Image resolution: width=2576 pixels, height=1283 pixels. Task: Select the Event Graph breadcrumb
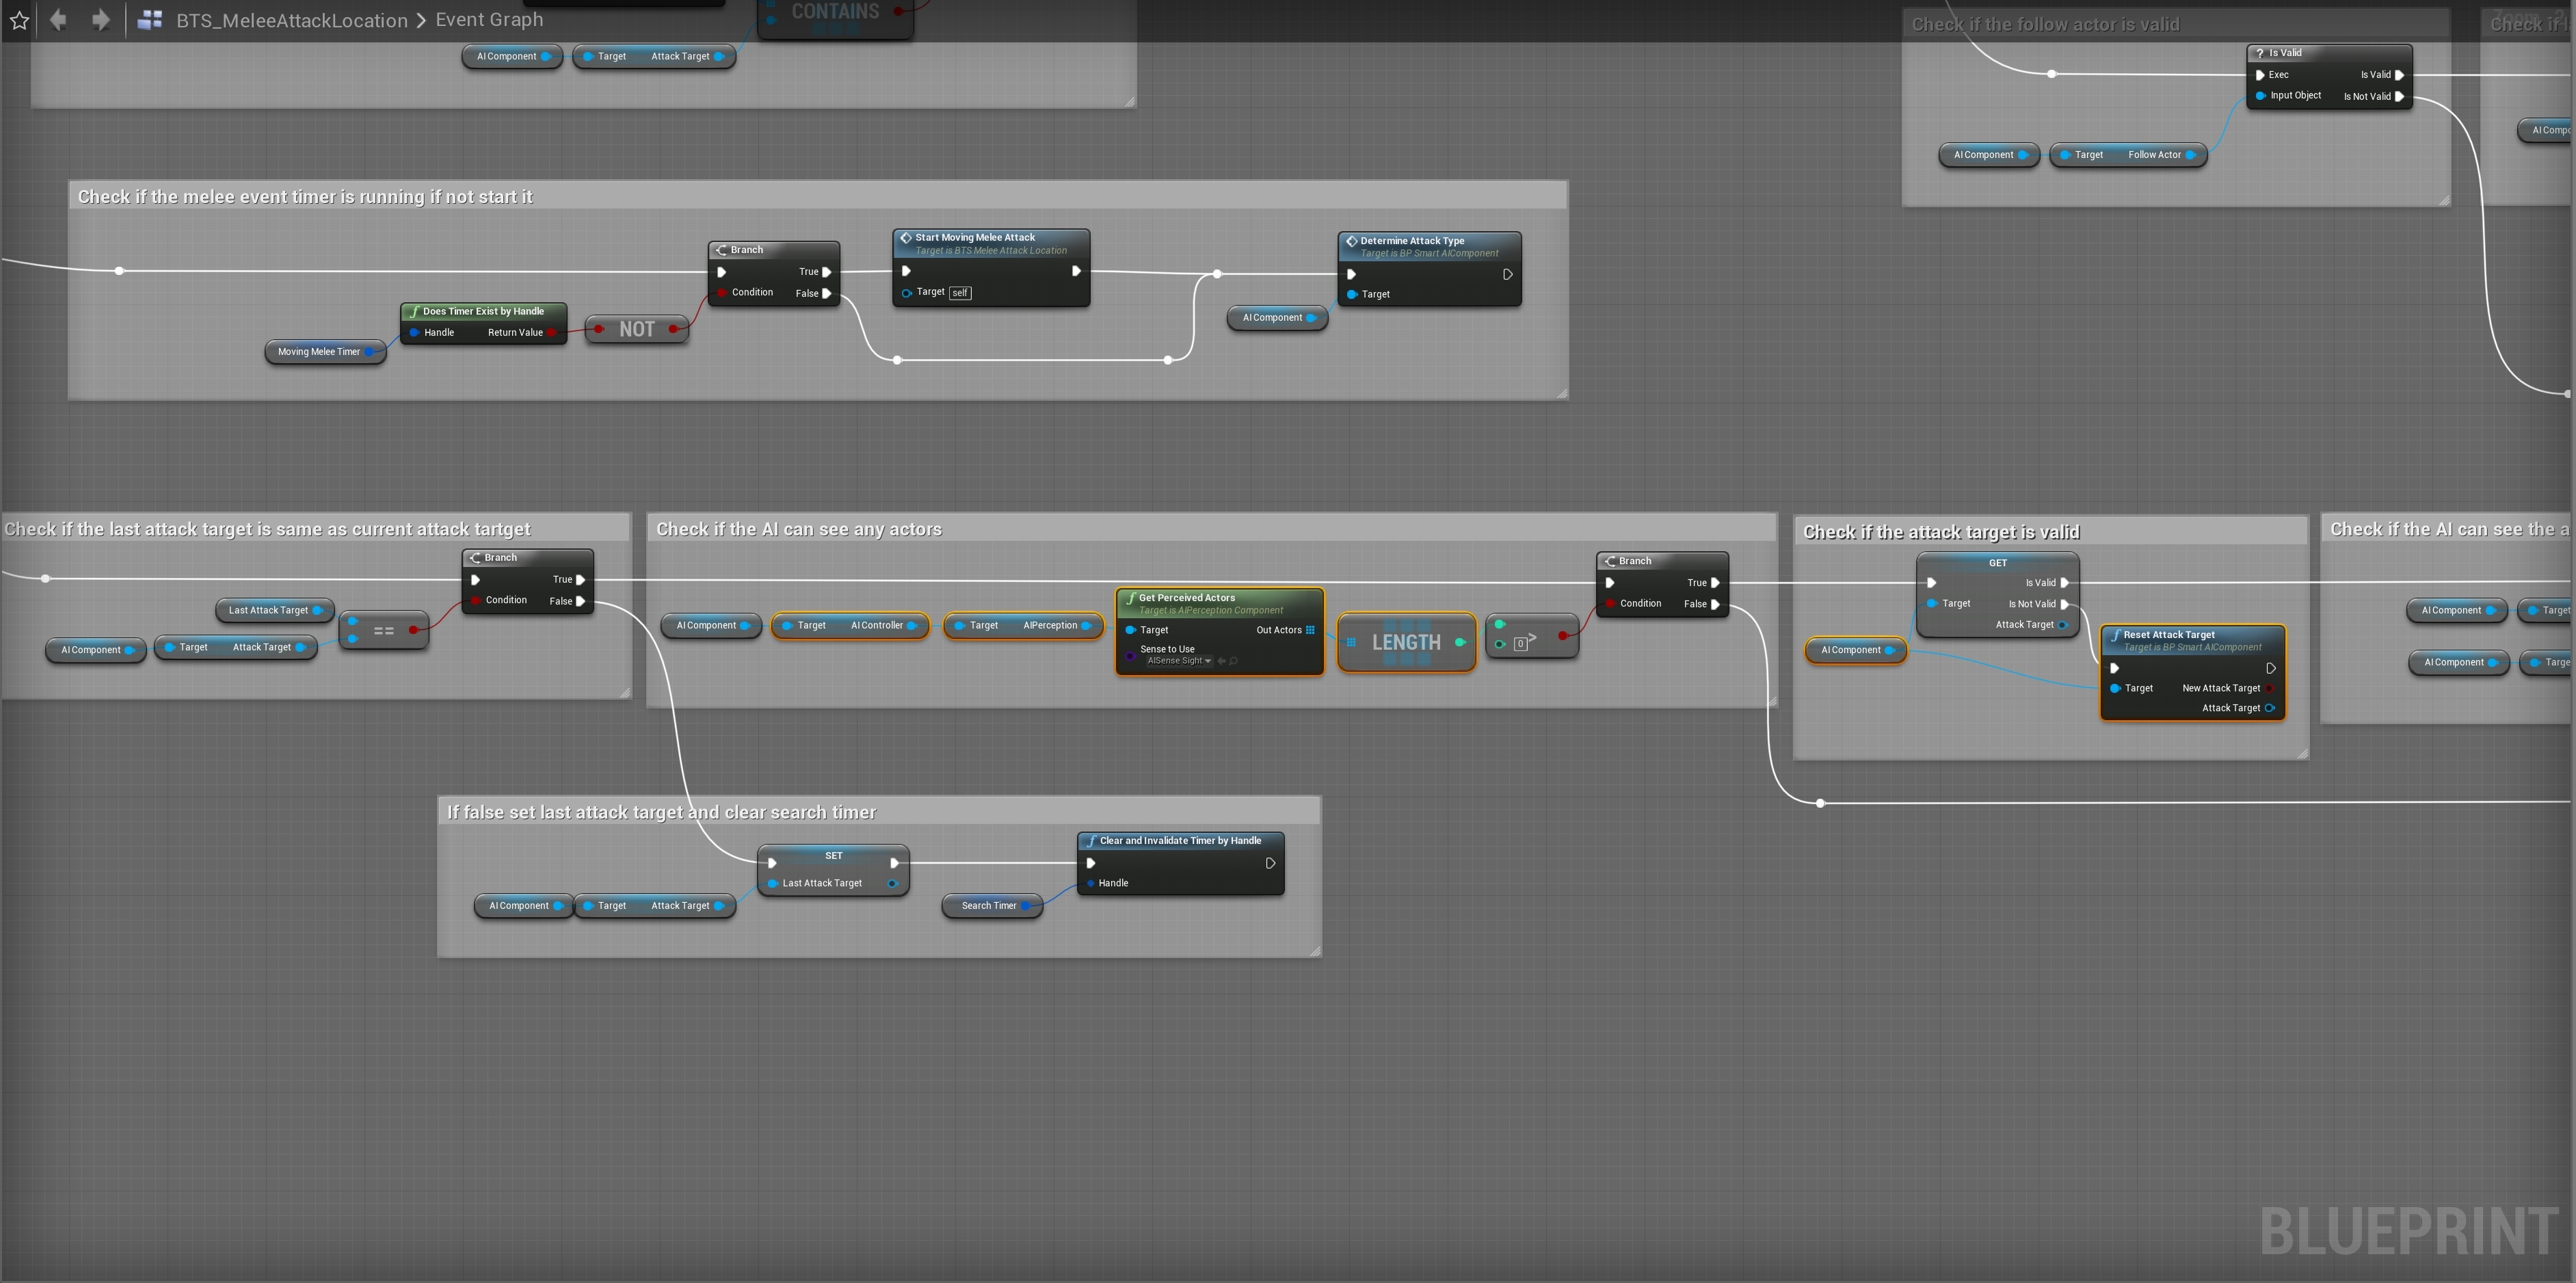pyautogui.click(x=489, y=20)
